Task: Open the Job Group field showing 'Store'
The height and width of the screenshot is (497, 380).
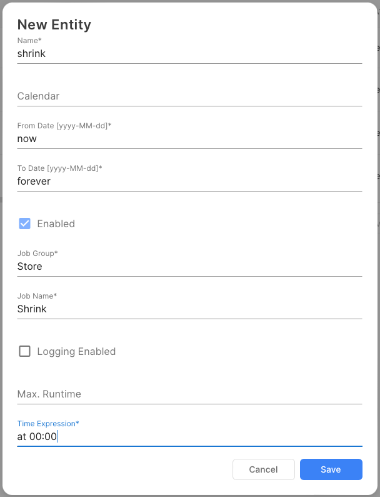Action: pyautogui.click(x=189, y=267)
